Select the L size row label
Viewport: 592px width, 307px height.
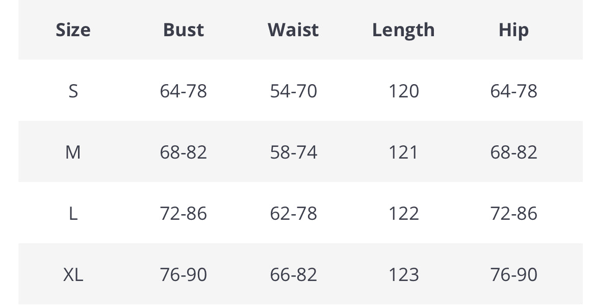tap(73, 214)
